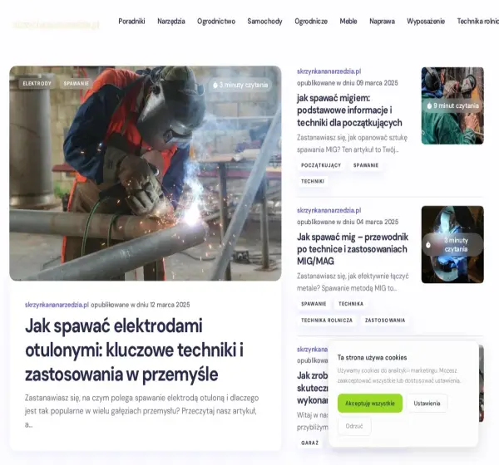Open the article Jak spawać mig – przewodnik
Viewport: 499px width, 465px height.
(x=353, y=249)
